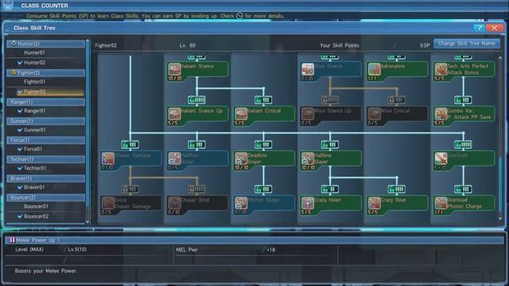This screenshot has height=286, width=509.
Task: Collapse the Gunner(1) class group
Action: [x=46, y=121]
